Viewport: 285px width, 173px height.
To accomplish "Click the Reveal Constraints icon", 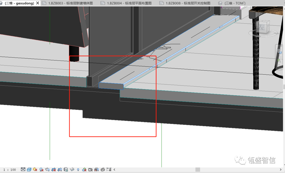I will pyautogui.click(x=109, y=170).
